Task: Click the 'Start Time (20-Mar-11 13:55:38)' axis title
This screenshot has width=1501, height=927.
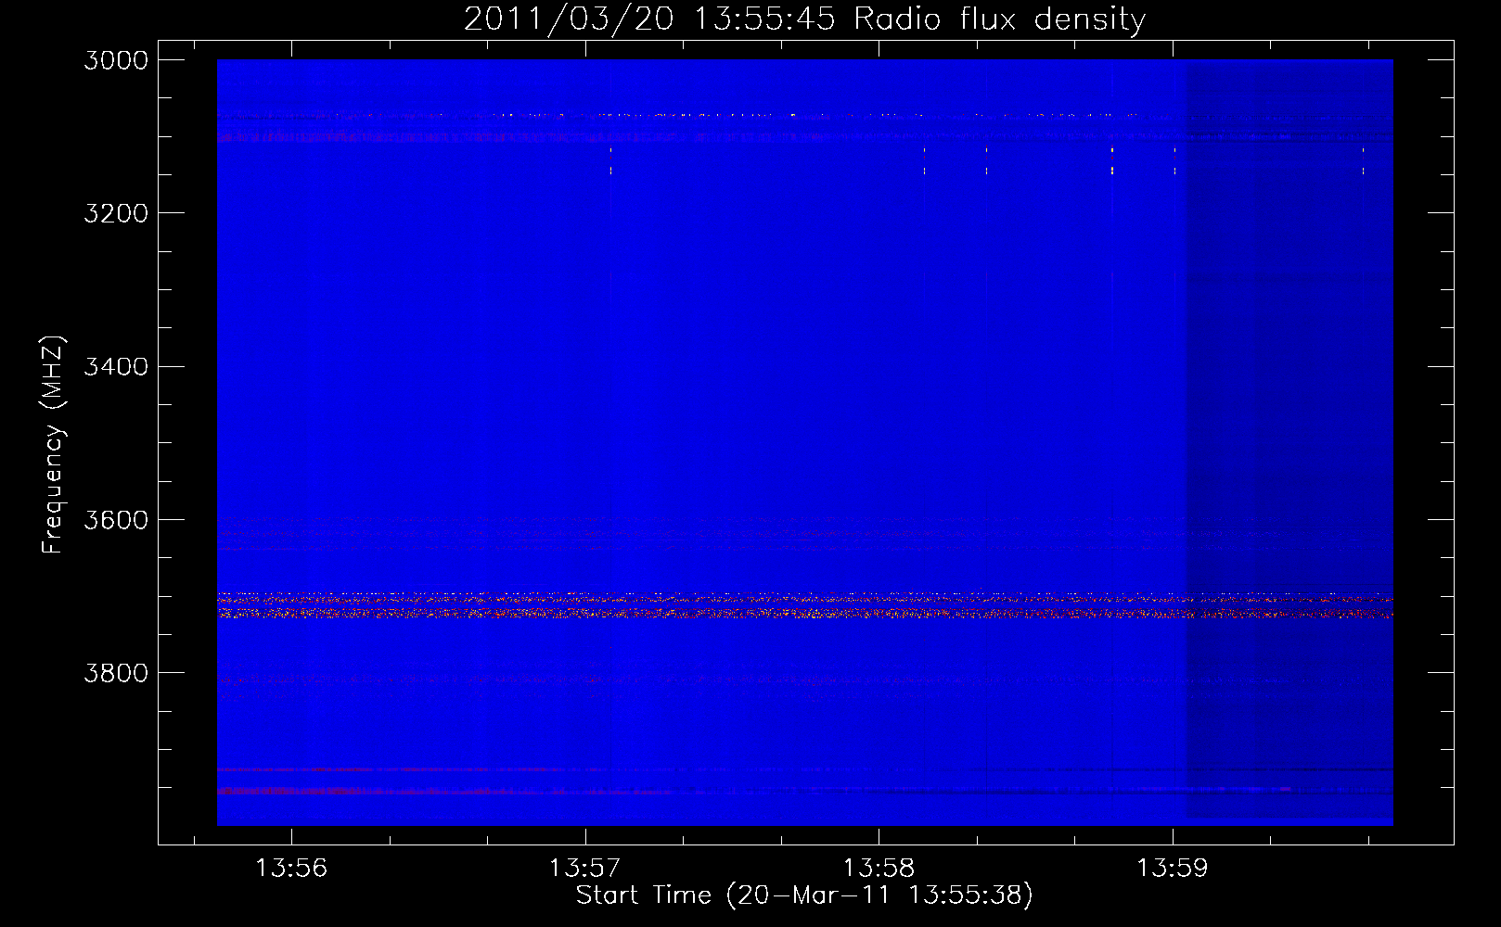Action: point(804,895)
